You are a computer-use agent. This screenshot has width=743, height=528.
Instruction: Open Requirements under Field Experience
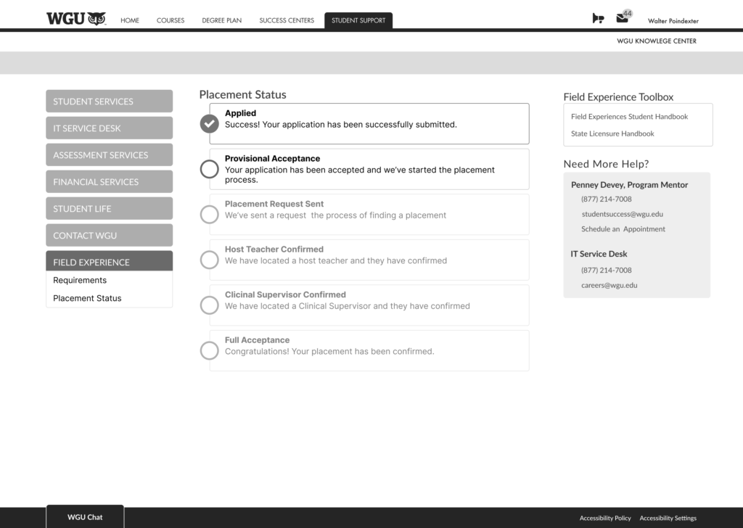point(80,281)
